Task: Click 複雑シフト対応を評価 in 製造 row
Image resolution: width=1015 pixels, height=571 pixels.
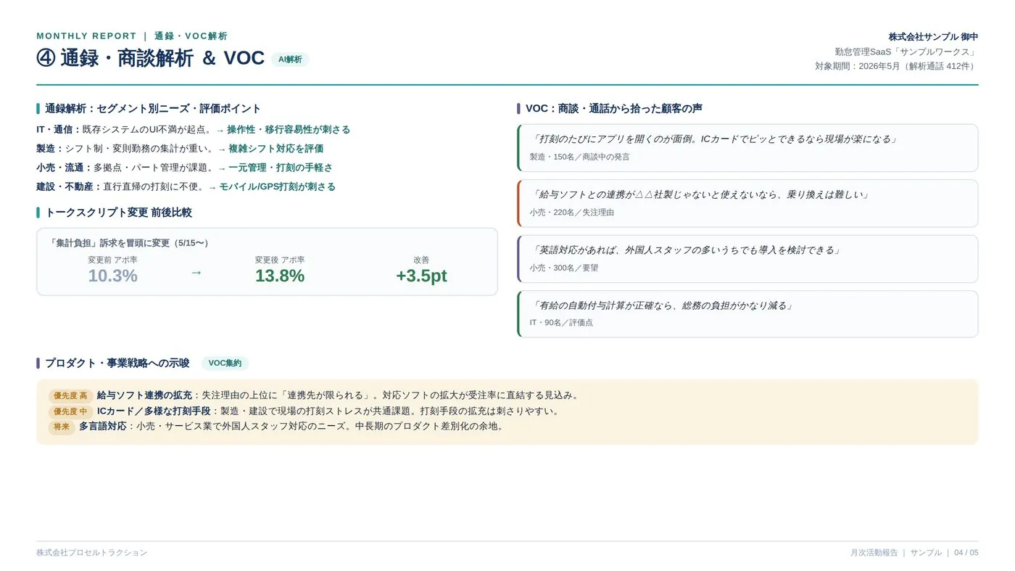Action: [276, 149]
